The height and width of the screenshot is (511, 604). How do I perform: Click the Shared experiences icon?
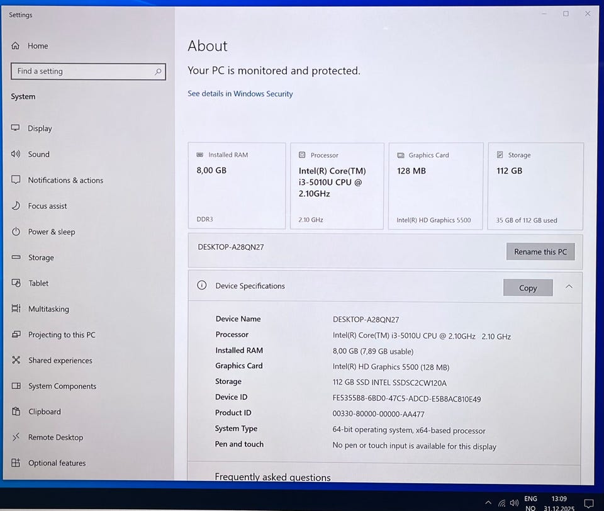pyautogui.click(x=16, y=360)
